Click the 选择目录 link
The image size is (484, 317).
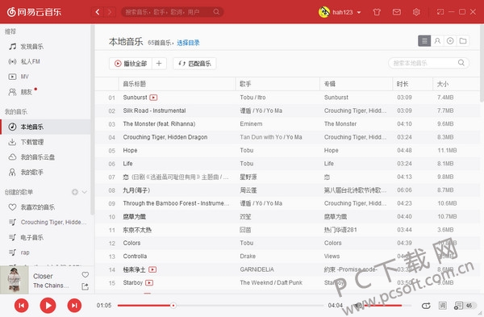click(188, 43)
